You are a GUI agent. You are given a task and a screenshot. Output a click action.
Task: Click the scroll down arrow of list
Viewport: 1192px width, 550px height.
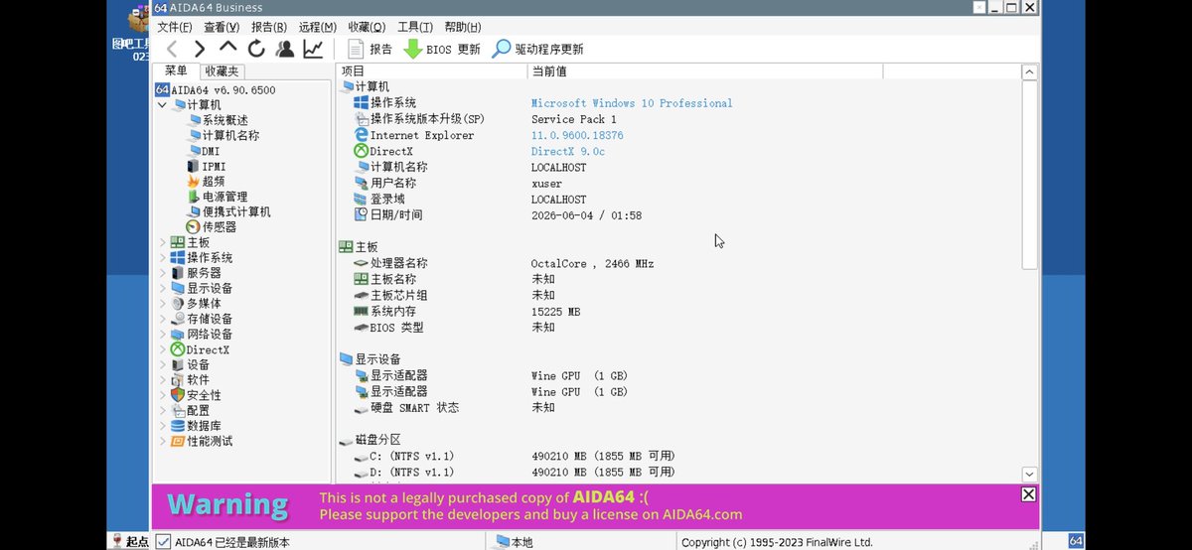click(x=1030, y=475)
